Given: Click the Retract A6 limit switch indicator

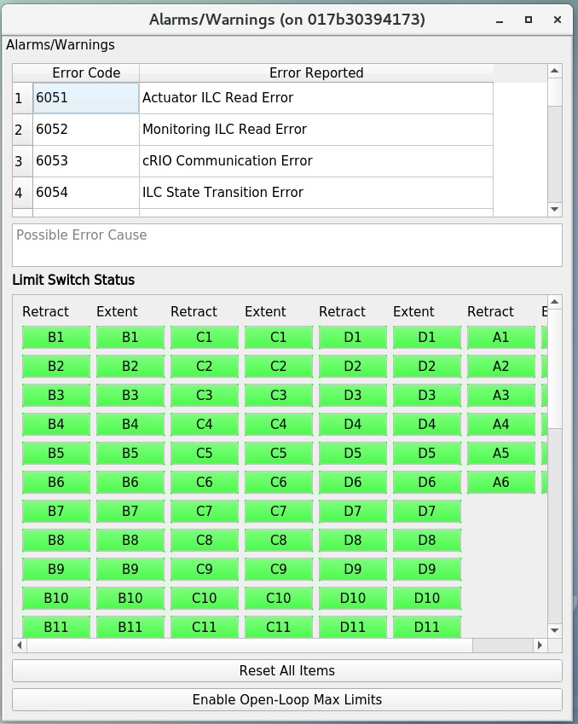Looking at the screenshot, I should coord(501,483).
